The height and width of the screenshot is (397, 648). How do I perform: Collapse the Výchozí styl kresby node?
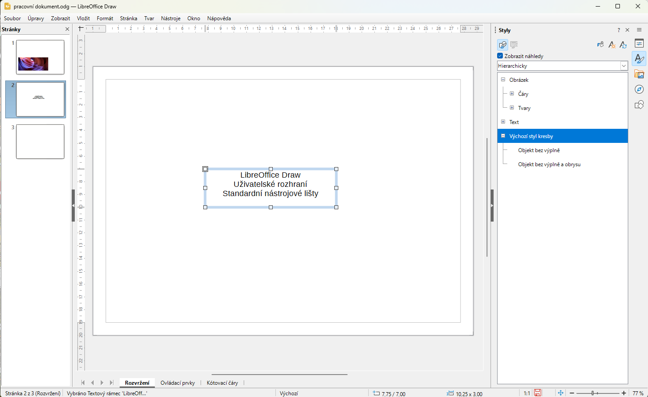[x=503, y=136]
